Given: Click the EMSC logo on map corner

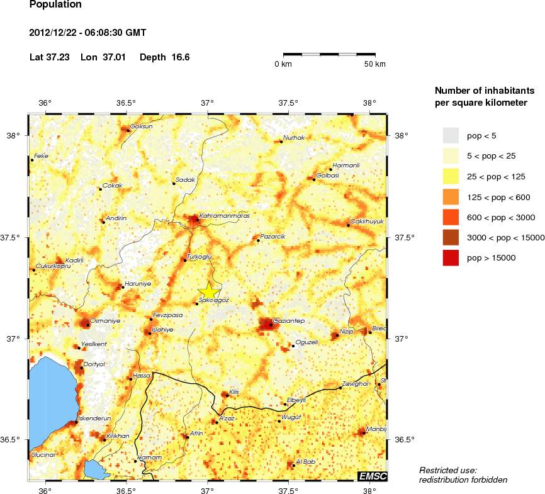Looking at the screenshot, I should point(373,476).
